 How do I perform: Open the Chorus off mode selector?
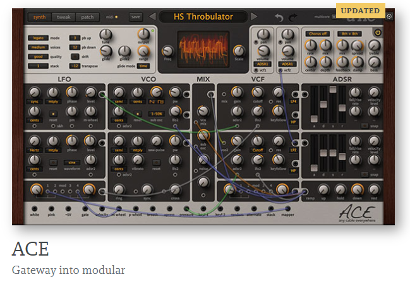[x=318, y=34]
